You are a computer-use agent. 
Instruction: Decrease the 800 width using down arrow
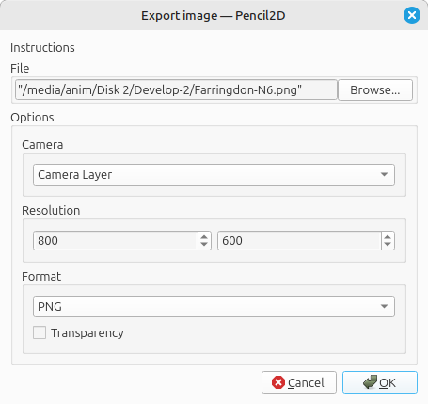[x=204, y=244]
